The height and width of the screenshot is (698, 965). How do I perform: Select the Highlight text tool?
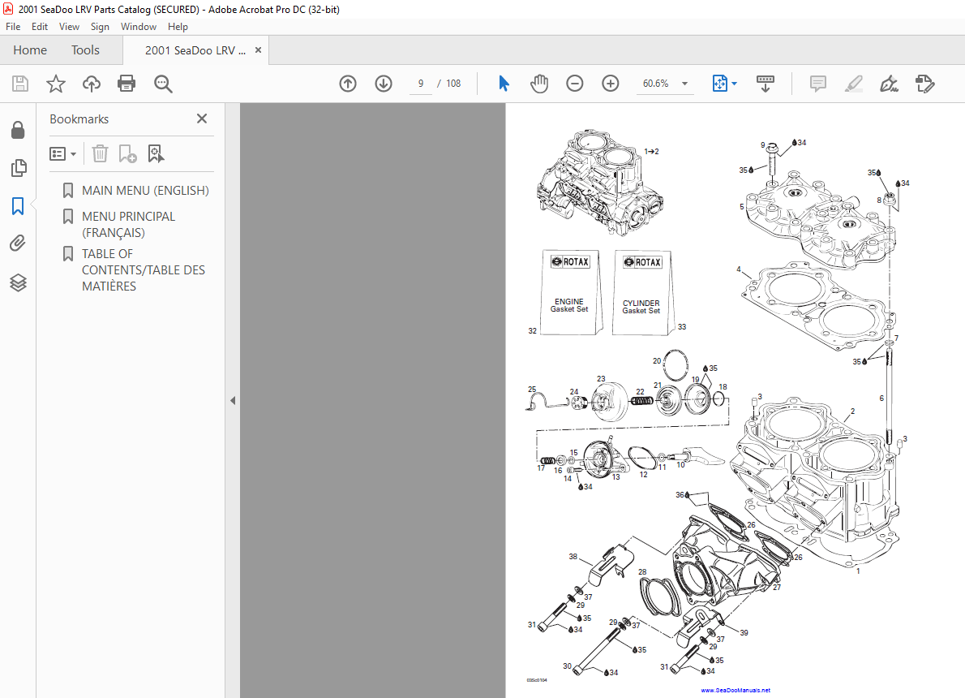point(854,84)
